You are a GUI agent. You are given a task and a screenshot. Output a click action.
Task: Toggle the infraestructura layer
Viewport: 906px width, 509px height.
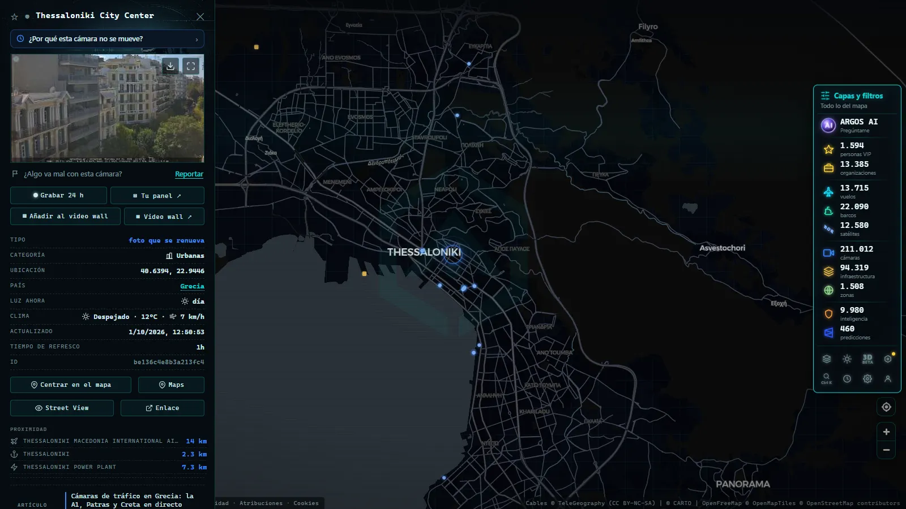click(857, 271)
